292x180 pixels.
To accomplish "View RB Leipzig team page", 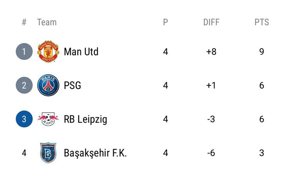I will point(85,119).
